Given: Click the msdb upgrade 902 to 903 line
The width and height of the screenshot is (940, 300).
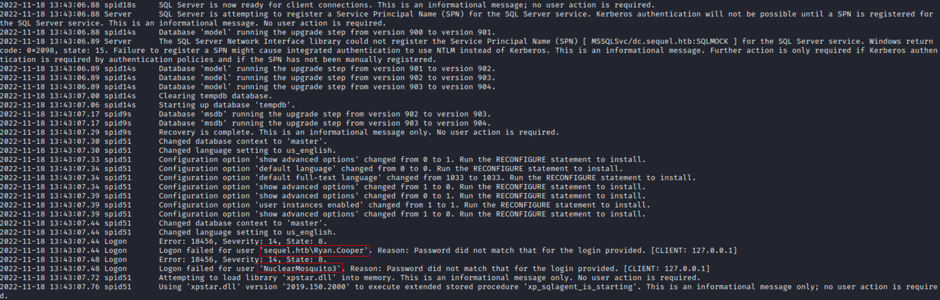Looking at the screenshot, I should 325,114.
